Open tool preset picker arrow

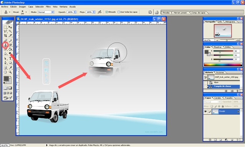click(x=10, y=12)
